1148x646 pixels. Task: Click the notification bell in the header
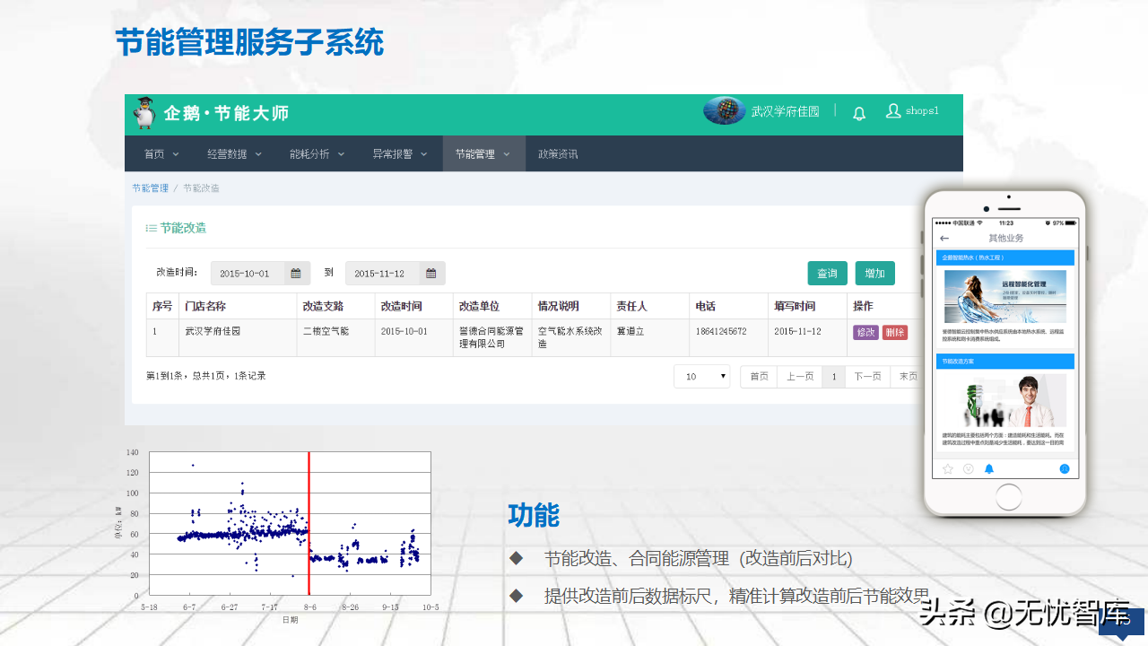859,113
